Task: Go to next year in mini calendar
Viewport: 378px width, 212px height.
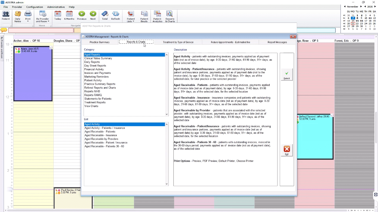Action: [375, 7]
